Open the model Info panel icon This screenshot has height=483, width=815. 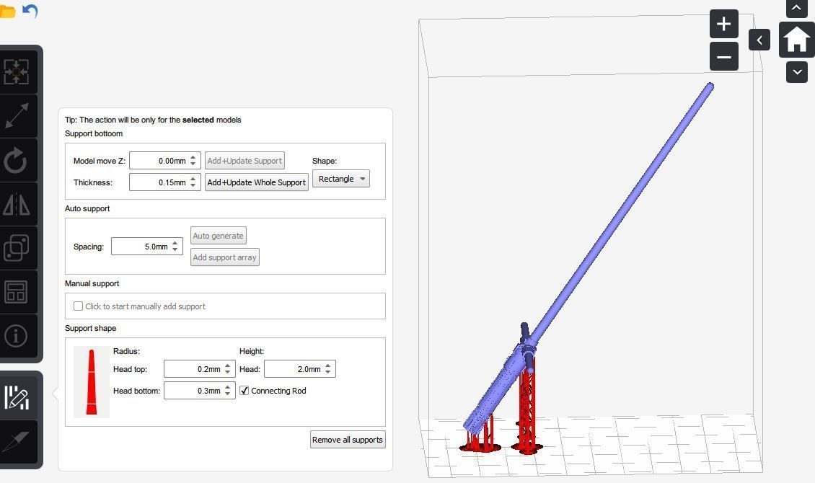point(16,336)
